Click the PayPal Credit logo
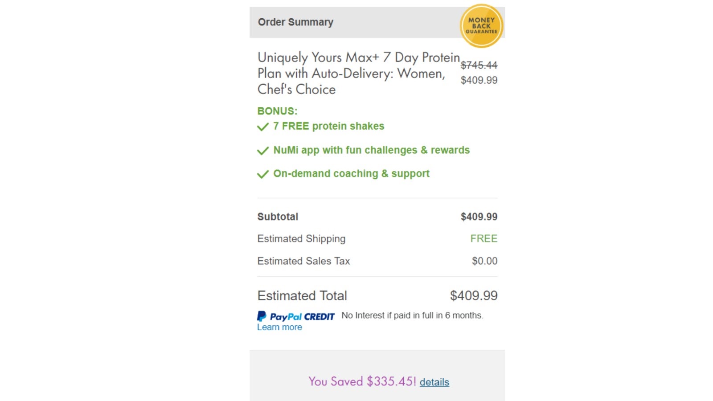The image size is (713, 401). [296, 316]
